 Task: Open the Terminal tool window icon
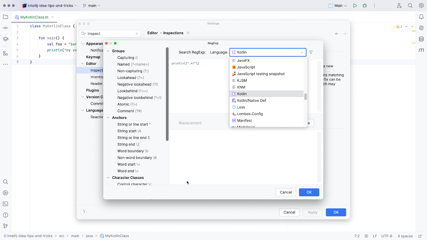(x=5, y=204)
